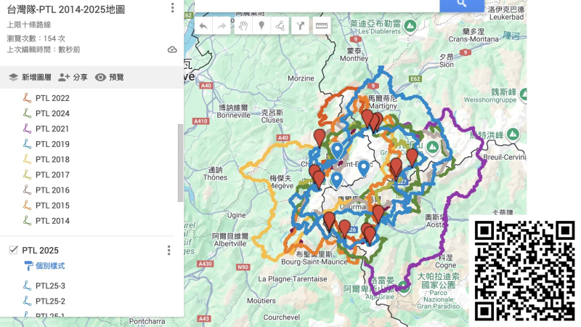This screenshot has width=581, height=327.
Task: Click 分享 to share the map
Action: (73, 77)
